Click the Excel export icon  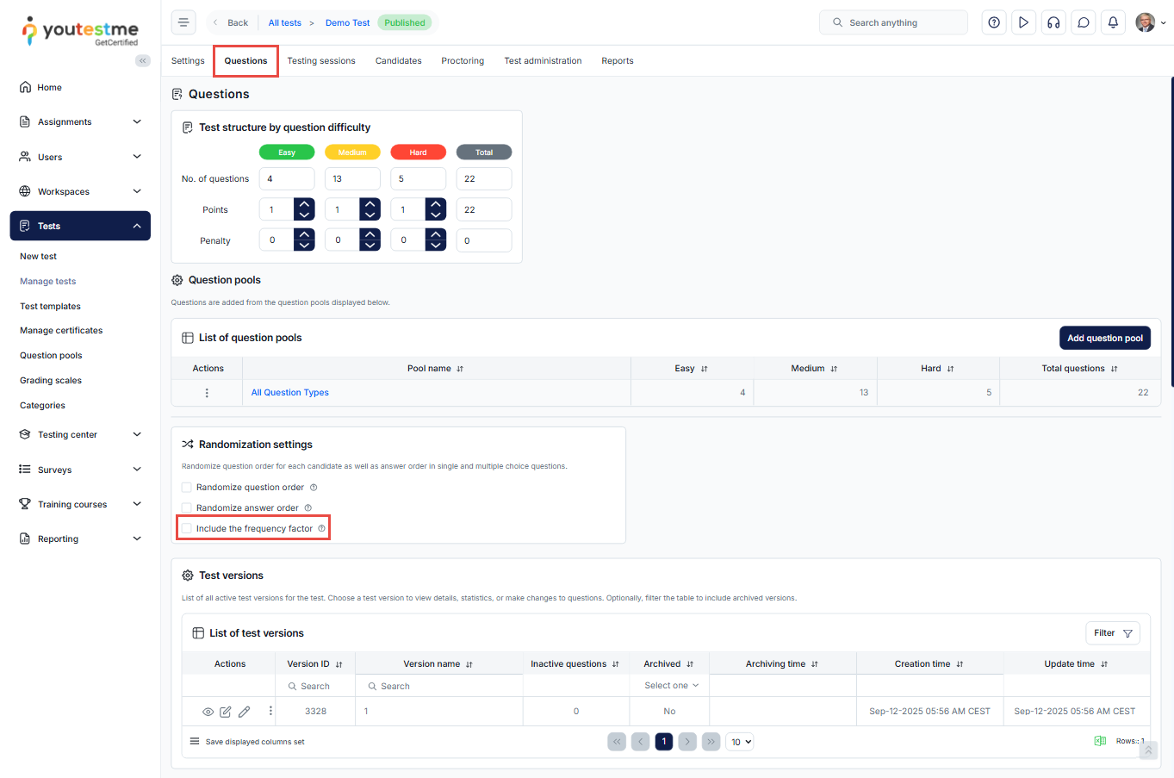pyautogui.click(x=1100, y=741)
